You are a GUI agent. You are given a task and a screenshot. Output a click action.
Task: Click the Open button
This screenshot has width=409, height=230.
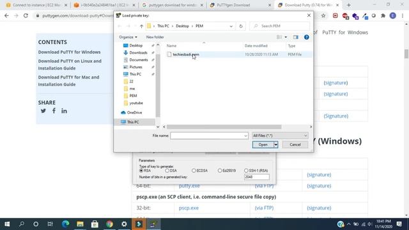point(263,144)
